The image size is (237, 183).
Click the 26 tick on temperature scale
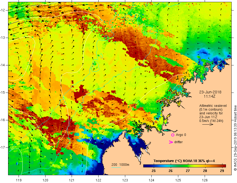pyautogui.click(x=171, y=171)
